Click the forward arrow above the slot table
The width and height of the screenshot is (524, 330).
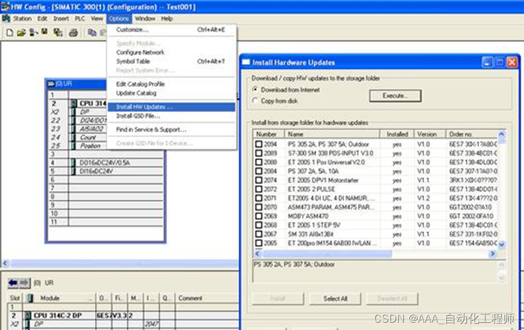tap(25, 283)
